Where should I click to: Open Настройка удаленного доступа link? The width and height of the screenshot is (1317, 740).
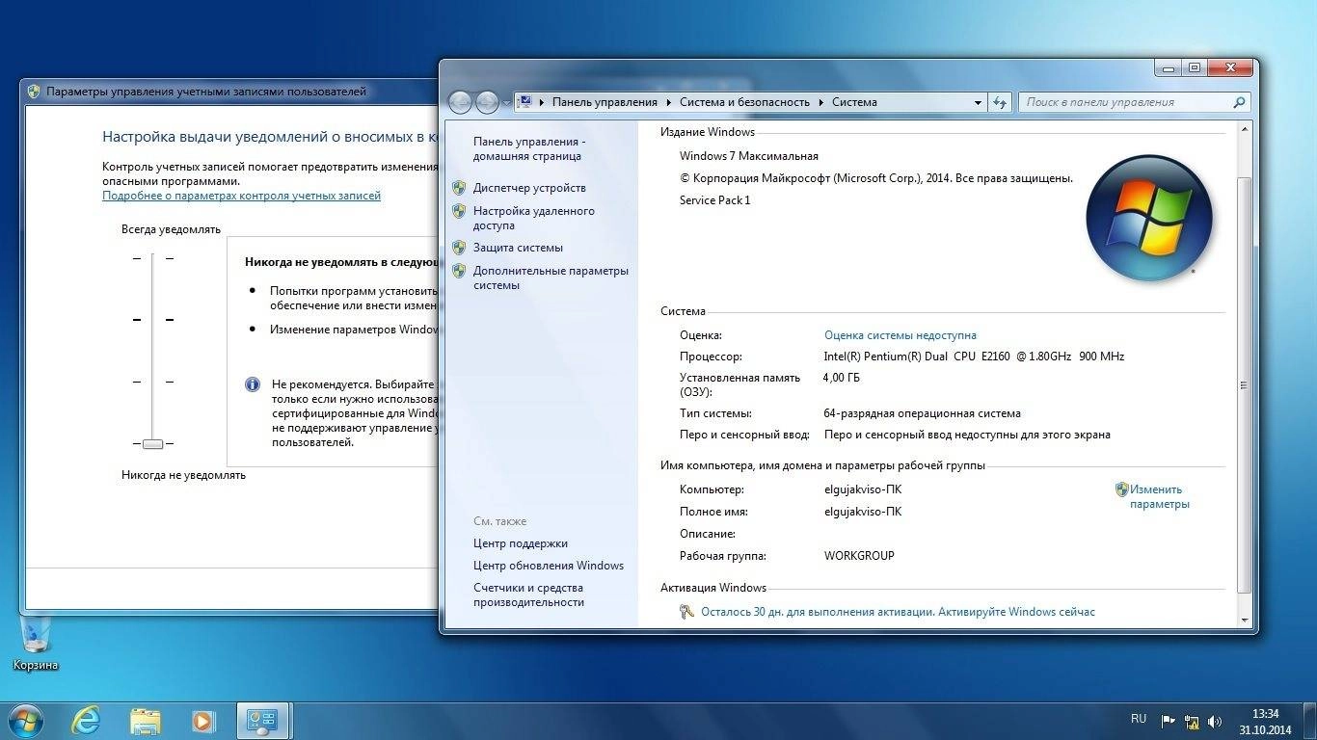[534, 218]
